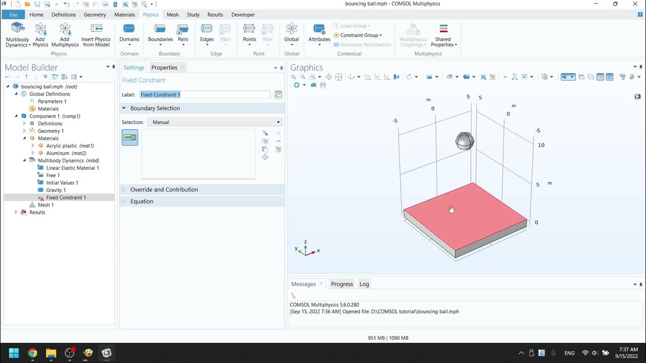The height and width of the screenshot is (363, 646).
Task: Open the Multibody Dynamics physics menu
Action: pyautogui.click(x=18, y=35)
